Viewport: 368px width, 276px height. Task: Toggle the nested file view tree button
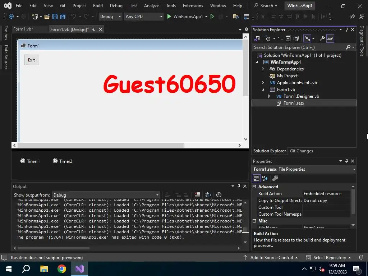(307, 38)
